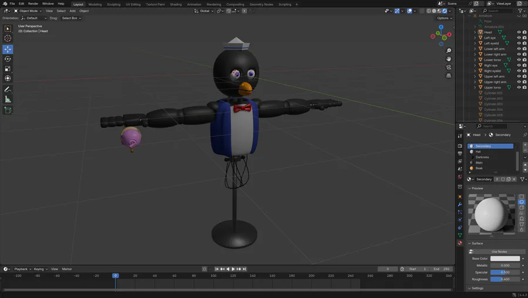Open the Output properties tab
This screenshot has height=298, width=528.
click(x=459, y=154)
